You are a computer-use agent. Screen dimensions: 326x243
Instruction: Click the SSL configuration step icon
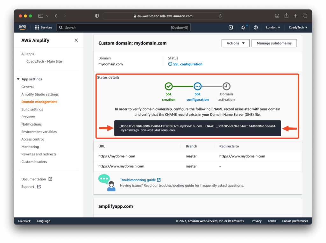(197, 86)
